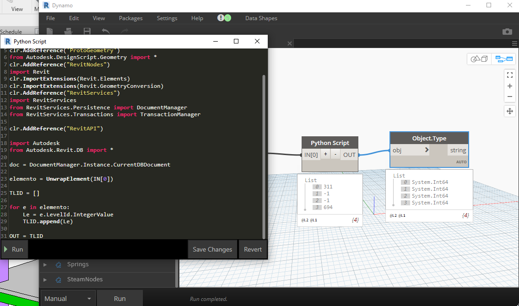Click Run in Python Script editor
The width and height of the screenshot is (519, 306).
coord(14,249)
